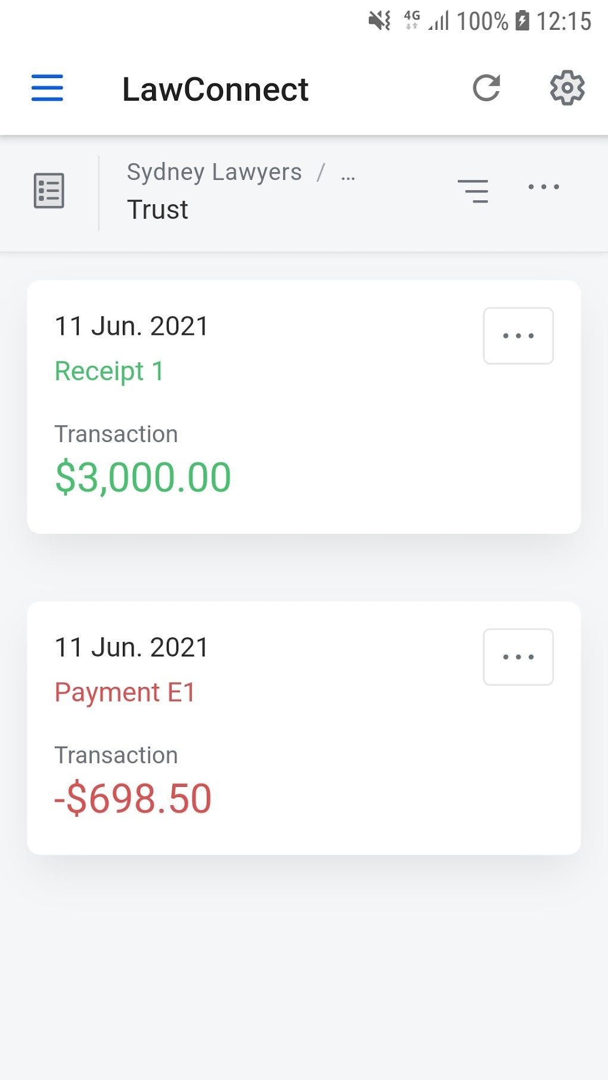
Task: Tap the ledger list icon
Action: 49,191
